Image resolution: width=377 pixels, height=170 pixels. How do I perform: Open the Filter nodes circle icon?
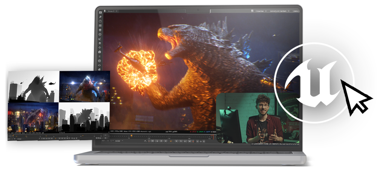coord(100,34)
